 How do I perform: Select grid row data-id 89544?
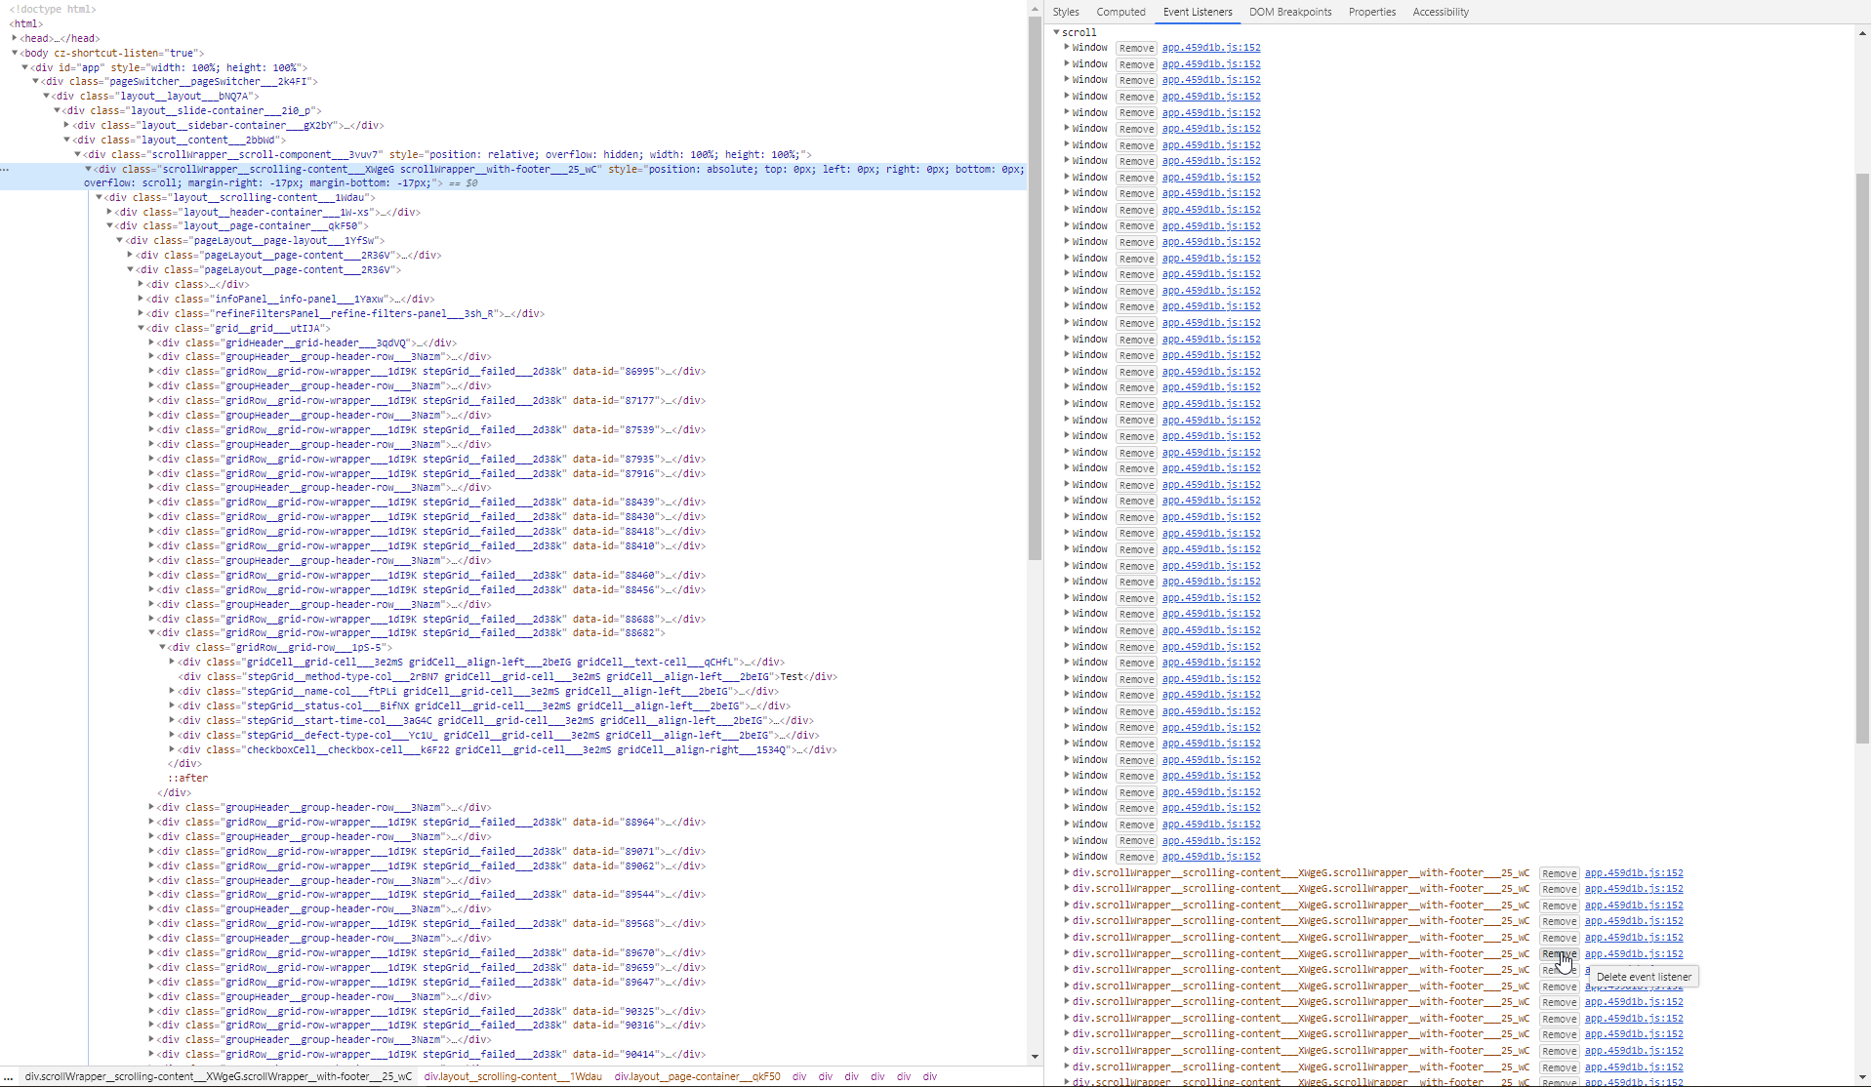click(x=431, y=894)
